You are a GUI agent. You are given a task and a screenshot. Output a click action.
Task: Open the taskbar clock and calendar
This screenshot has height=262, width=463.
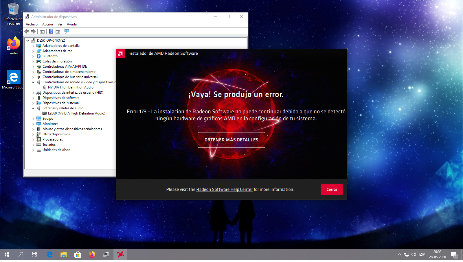(437, 254)
